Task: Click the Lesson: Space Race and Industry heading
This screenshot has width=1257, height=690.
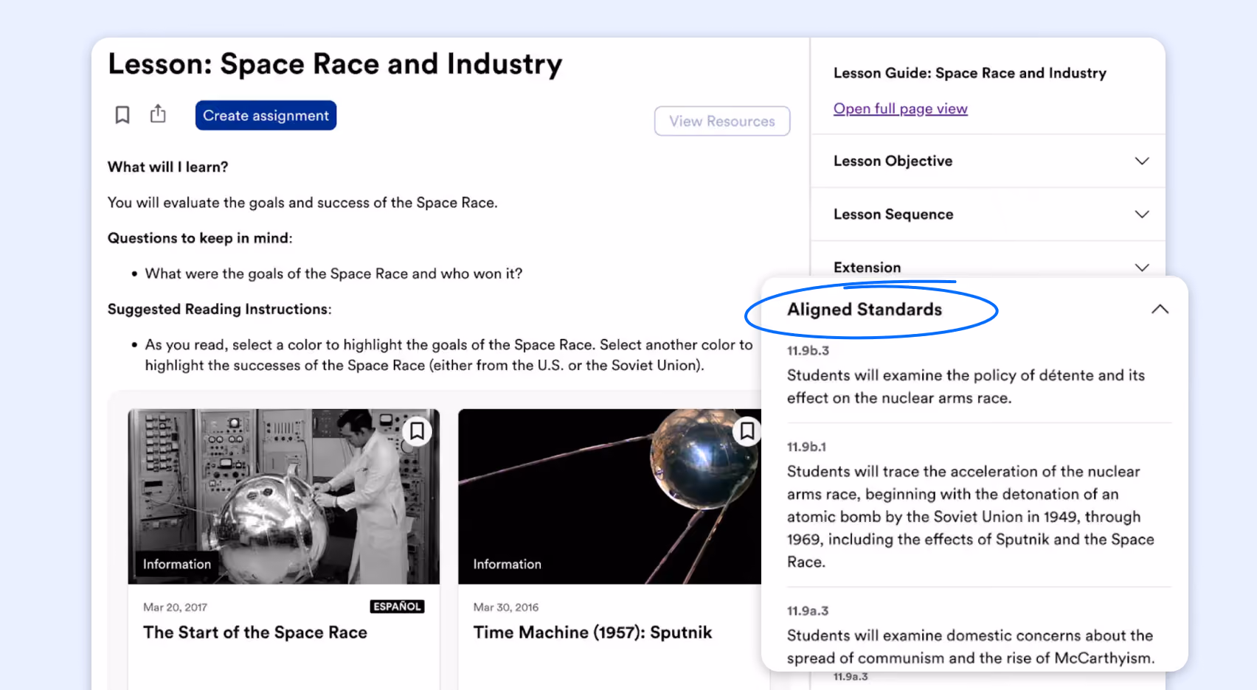Action: click(335, 65)
